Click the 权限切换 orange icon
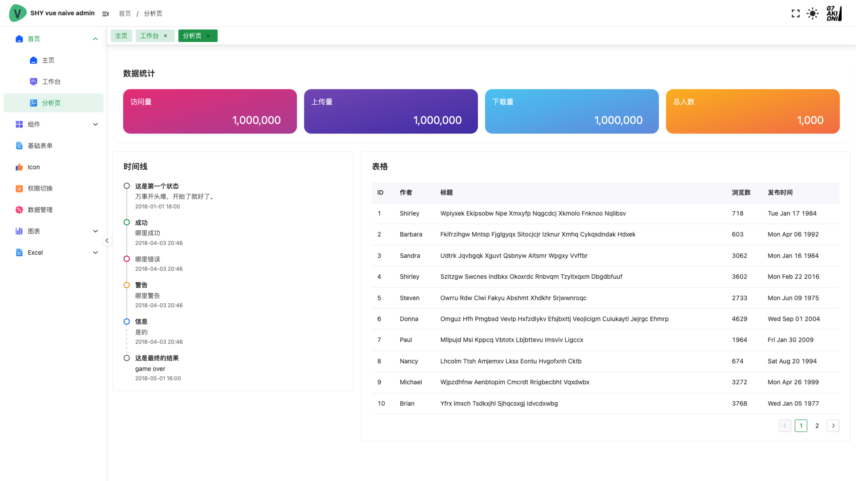856x481 pixels. coord(19,188)
